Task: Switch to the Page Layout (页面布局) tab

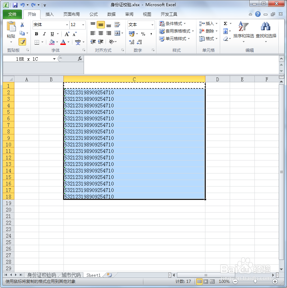Action: [x=71, y=14]
